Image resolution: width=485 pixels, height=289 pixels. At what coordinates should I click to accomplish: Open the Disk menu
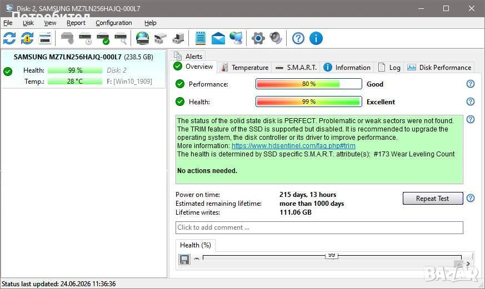click(x=28, y=23)
